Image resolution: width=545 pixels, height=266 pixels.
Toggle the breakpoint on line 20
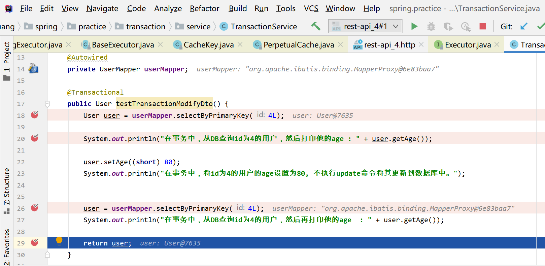[35, 138]
